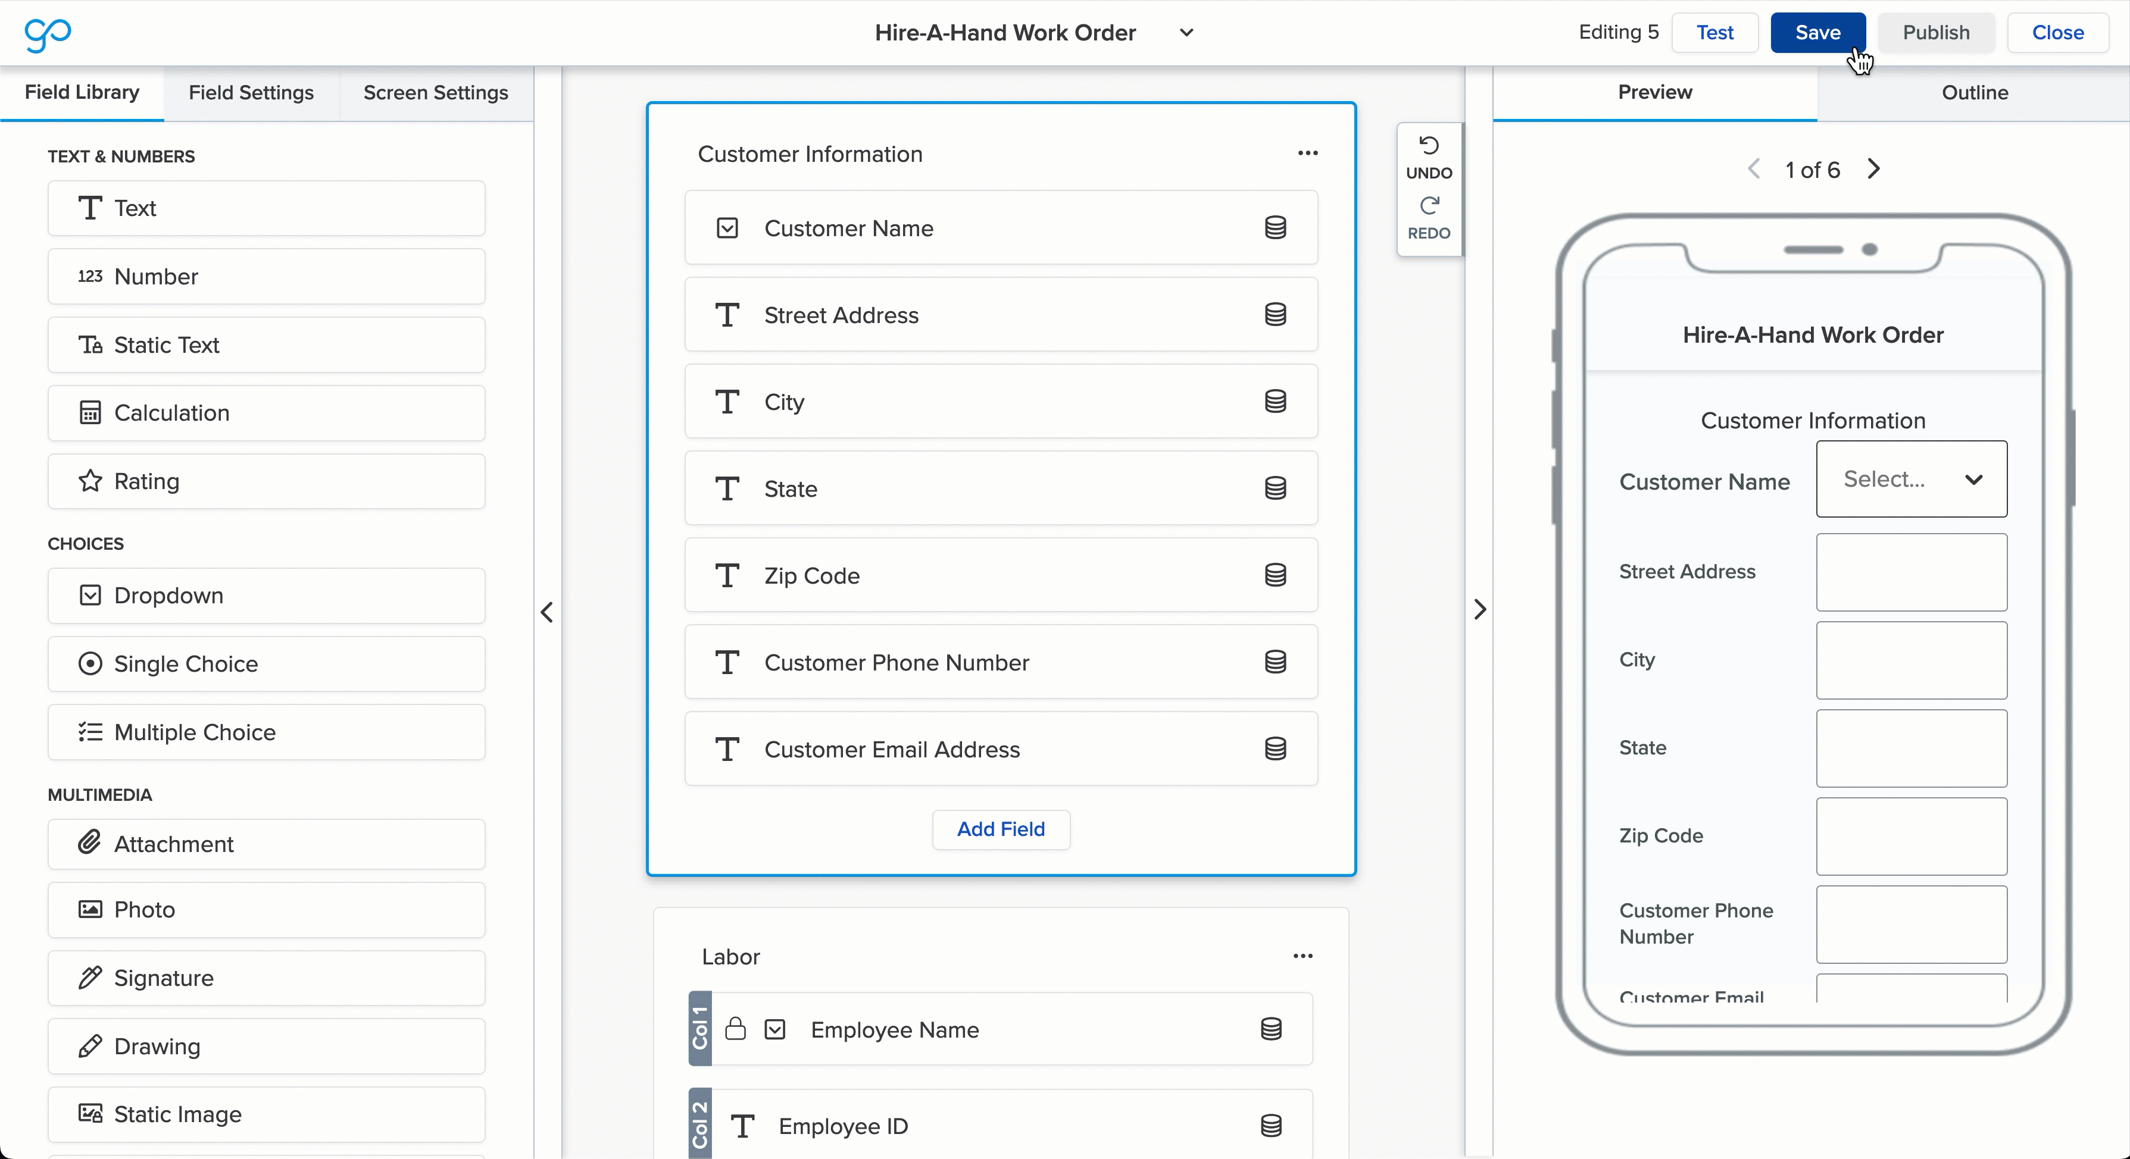The image size is (2130, 1159).
Task: Click the Add Field button
Action: click(x=1001, y=828)
